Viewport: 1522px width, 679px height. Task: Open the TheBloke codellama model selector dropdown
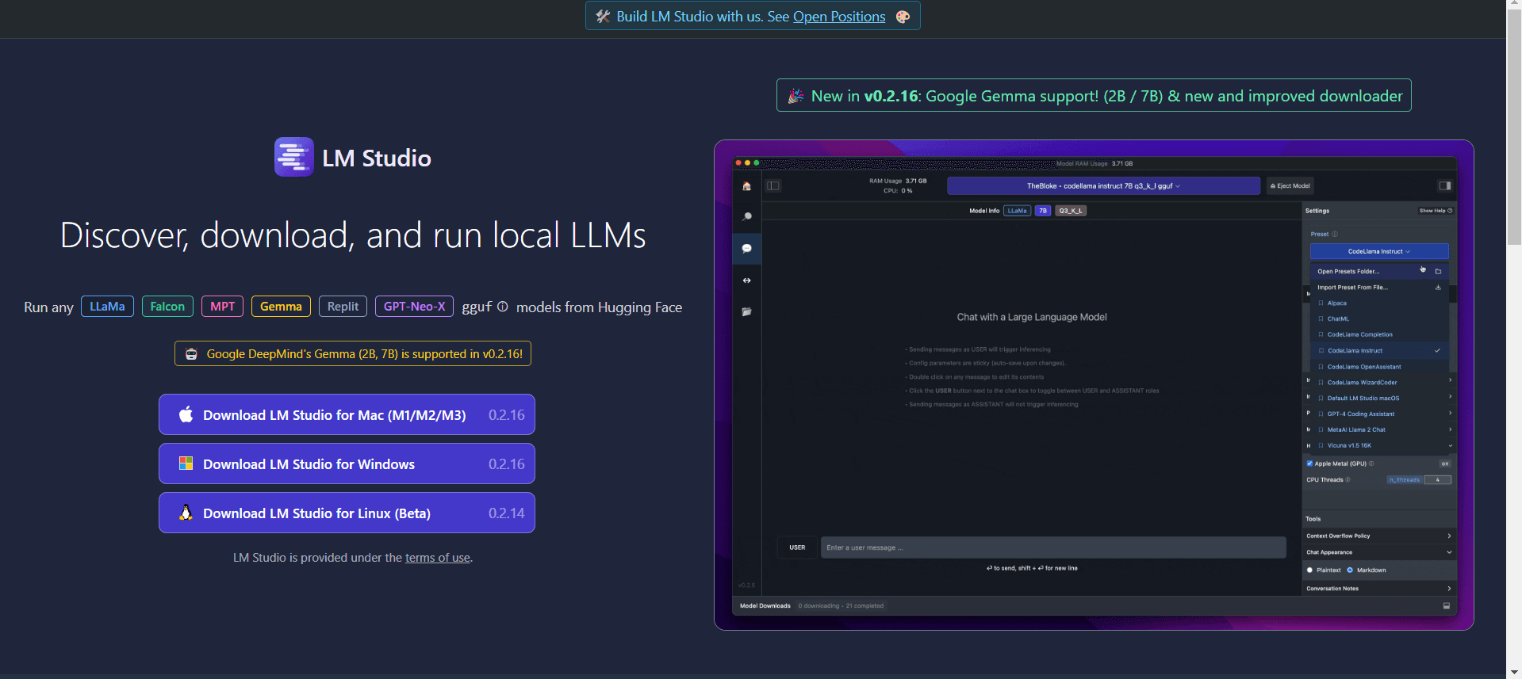[x=1103, y=185]
